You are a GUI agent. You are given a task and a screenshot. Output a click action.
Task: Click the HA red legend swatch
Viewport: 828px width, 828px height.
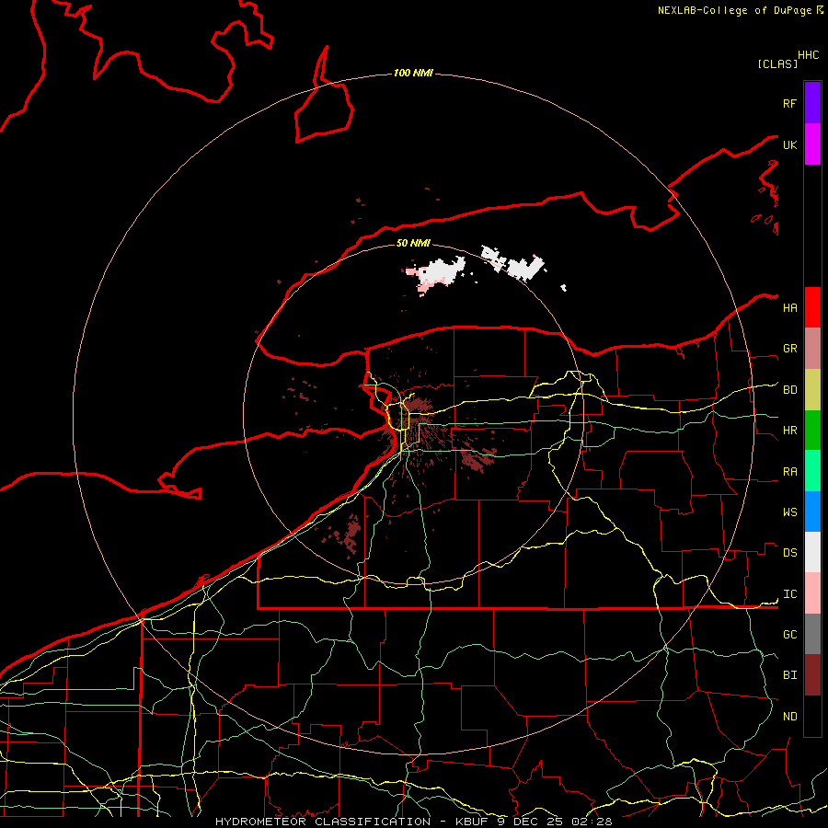point(812,307)
